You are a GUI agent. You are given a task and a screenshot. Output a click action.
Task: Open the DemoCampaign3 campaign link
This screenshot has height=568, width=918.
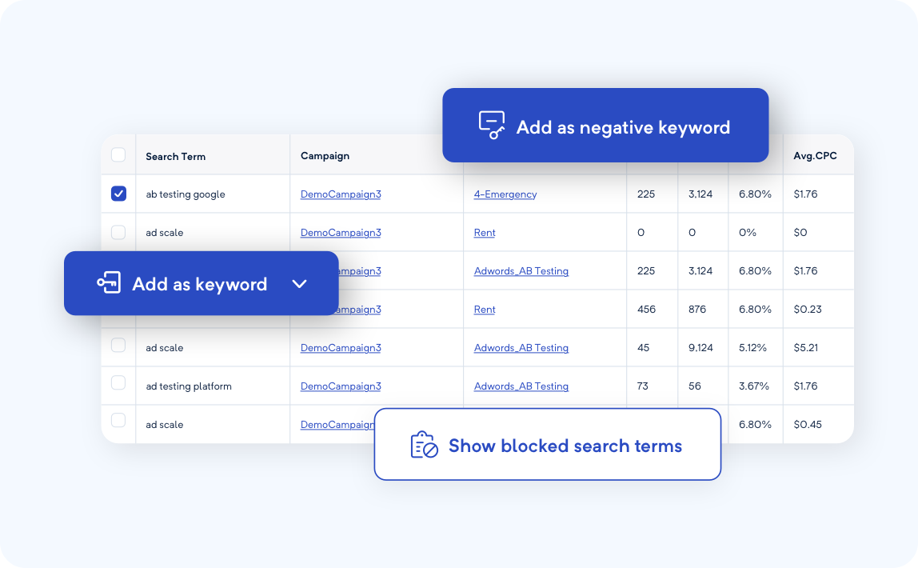341,194
